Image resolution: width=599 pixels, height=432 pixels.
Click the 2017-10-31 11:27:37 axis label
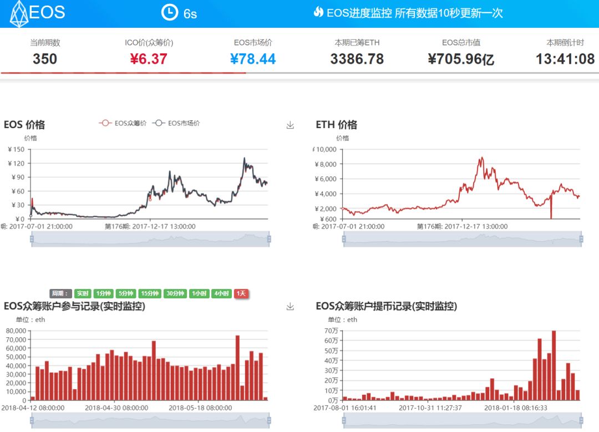[x=430, y=408]
